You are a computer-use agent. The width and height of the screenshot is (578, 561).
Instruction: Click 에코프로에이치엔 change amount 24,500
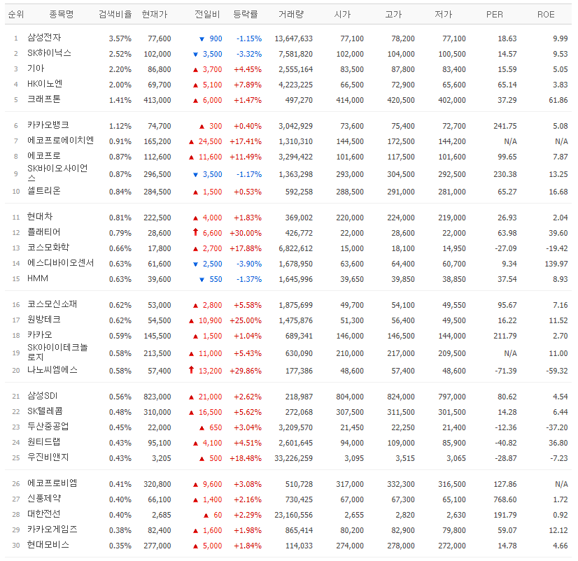coord(210,141)
